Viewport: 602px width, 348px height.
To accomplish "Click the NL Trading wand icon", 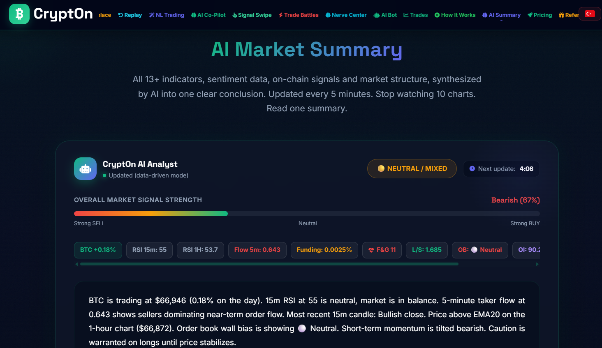I will point(152,15).
